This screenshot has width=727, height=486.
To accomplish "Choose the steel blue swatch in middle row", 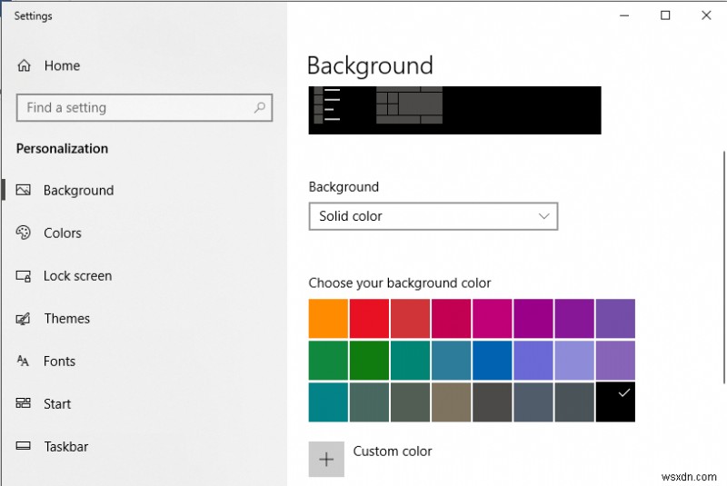I will 451,360.
